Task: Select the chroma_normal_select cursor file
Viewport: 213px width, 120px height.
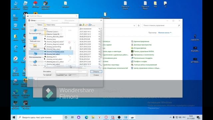Action: coord(54,59)
